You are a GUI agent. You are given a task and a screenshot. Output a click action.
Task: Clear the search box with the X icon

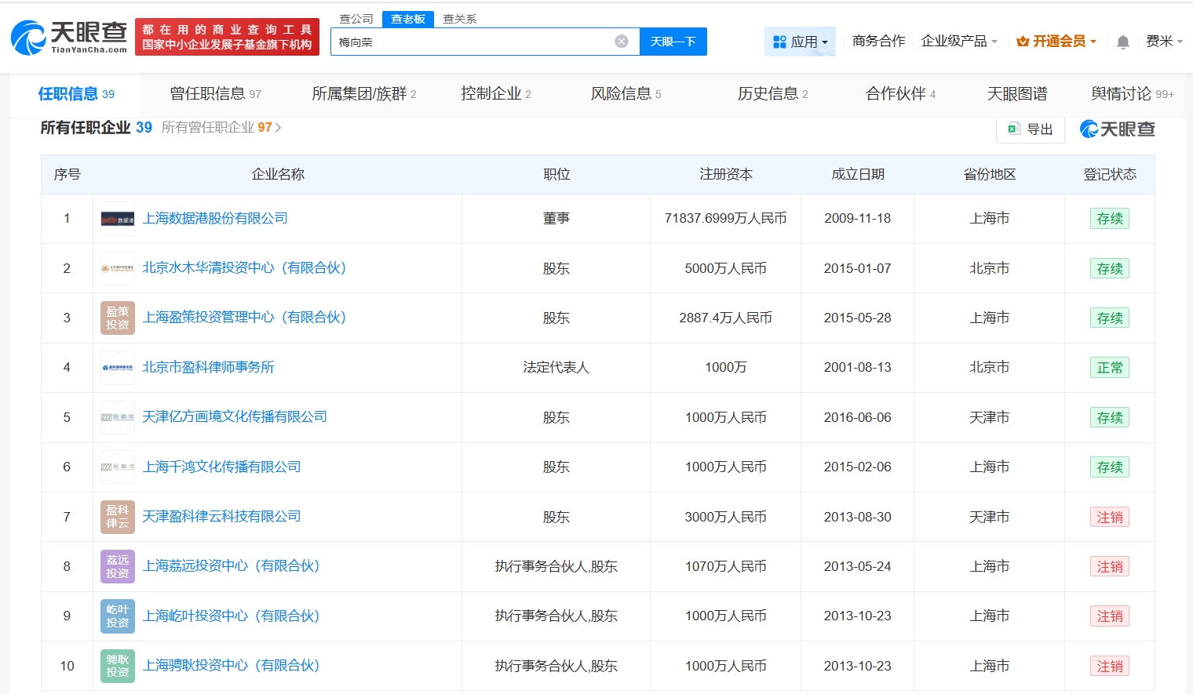click(x=622, y=42)
